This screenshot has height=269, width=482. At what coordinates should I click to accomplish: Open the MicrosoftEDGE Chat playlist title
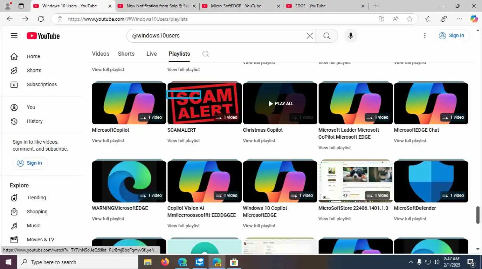(416, 130)
